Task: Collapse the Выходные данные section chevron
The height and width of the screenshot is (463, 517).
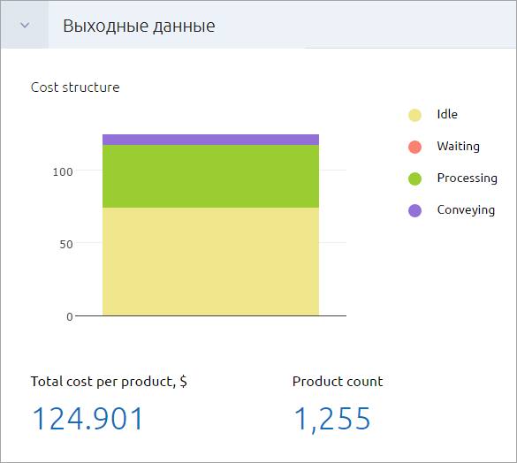Action: 25,26
